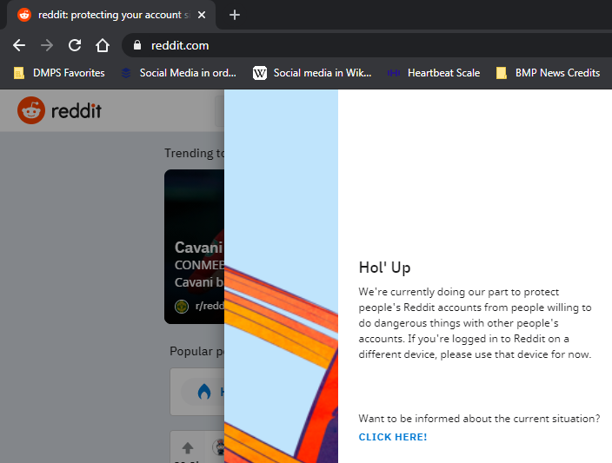This screenshot has width=612, height=463.
Task: Click the subreddit avatar on Cavani card
Action: point(182,307)
